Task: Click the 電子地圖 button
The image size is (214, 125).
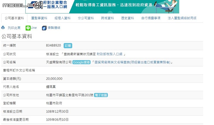Action: coord(101,95)
